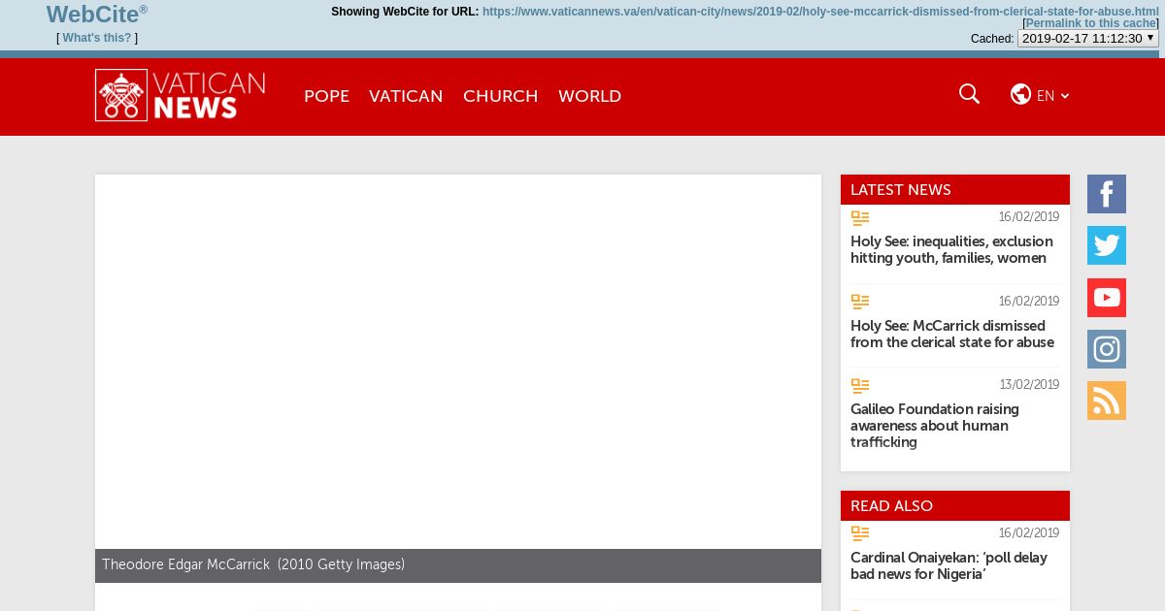Click the main article image area
This screenshot has width=1165, height=611.
coord(458,362)
